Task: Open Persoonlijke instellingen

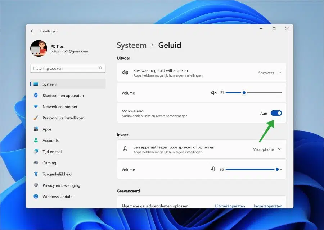Action: pyautogui.click(x=63, y=118)
